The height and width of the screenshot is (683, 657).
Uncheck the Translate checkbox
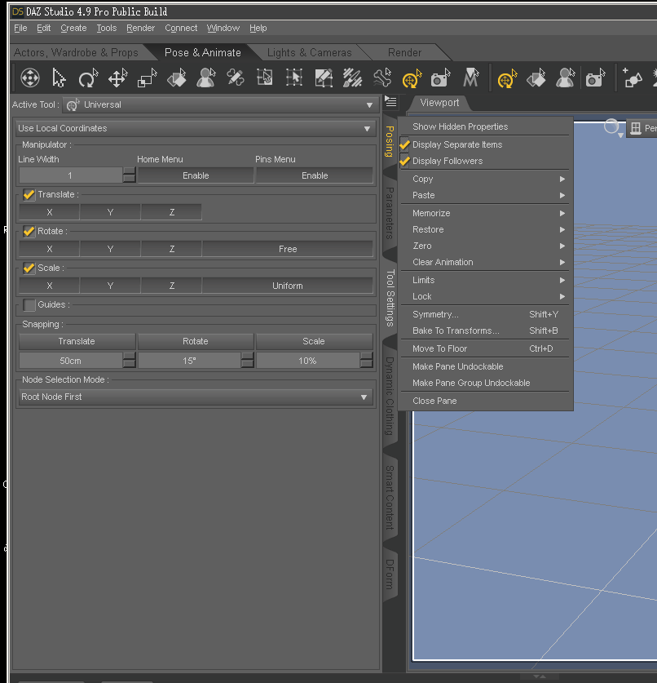pyautogui.click(x=29, y=194)
